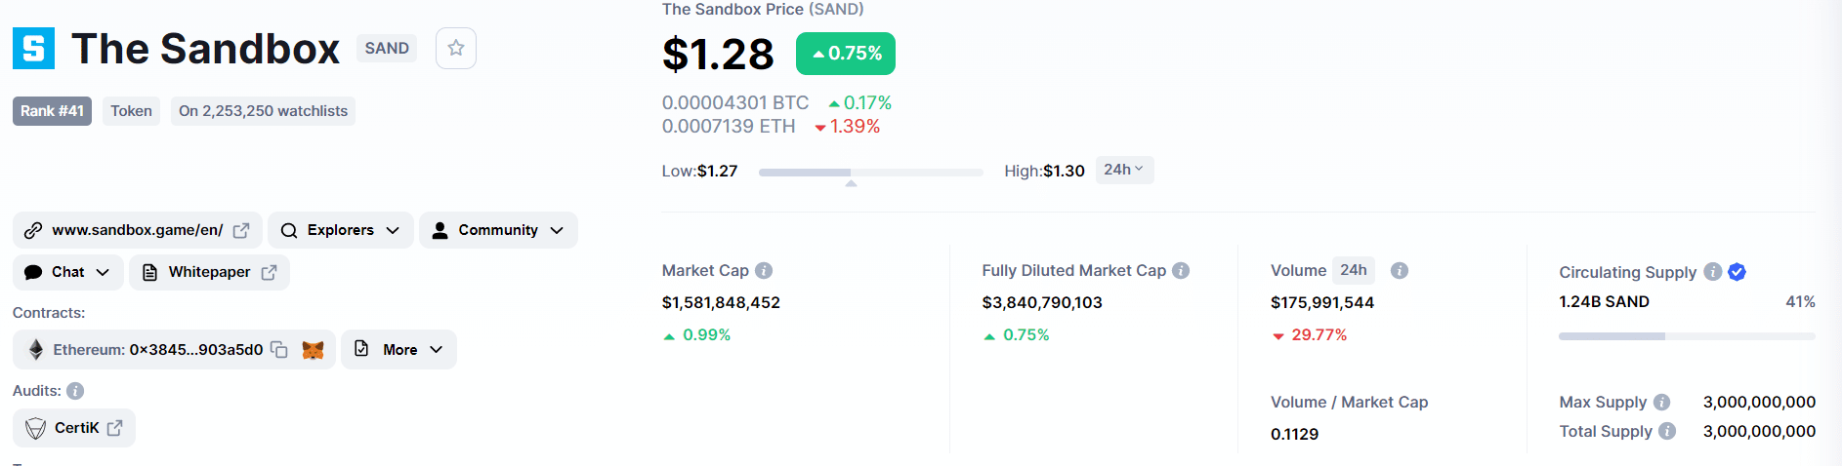Open the CertiK audit link
The image size is (1842, 466).
[x=74, y=428]
